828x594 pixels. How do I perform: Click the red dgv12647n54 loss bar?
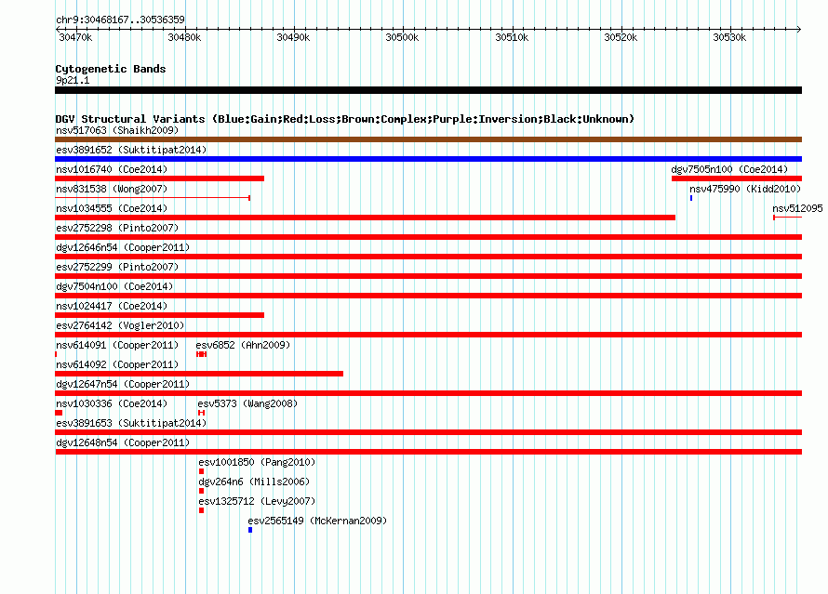coord(428,393)
